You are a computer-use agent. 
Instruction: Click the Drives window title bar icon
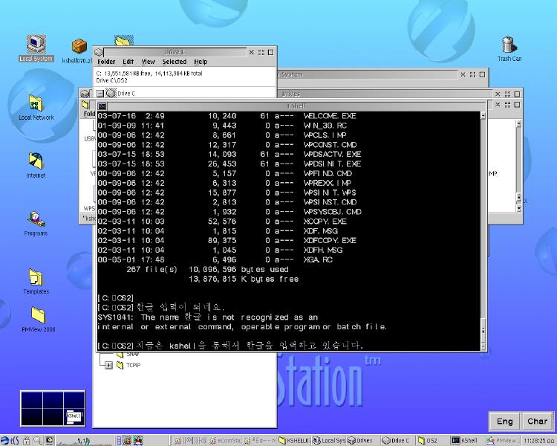[85, 94]
